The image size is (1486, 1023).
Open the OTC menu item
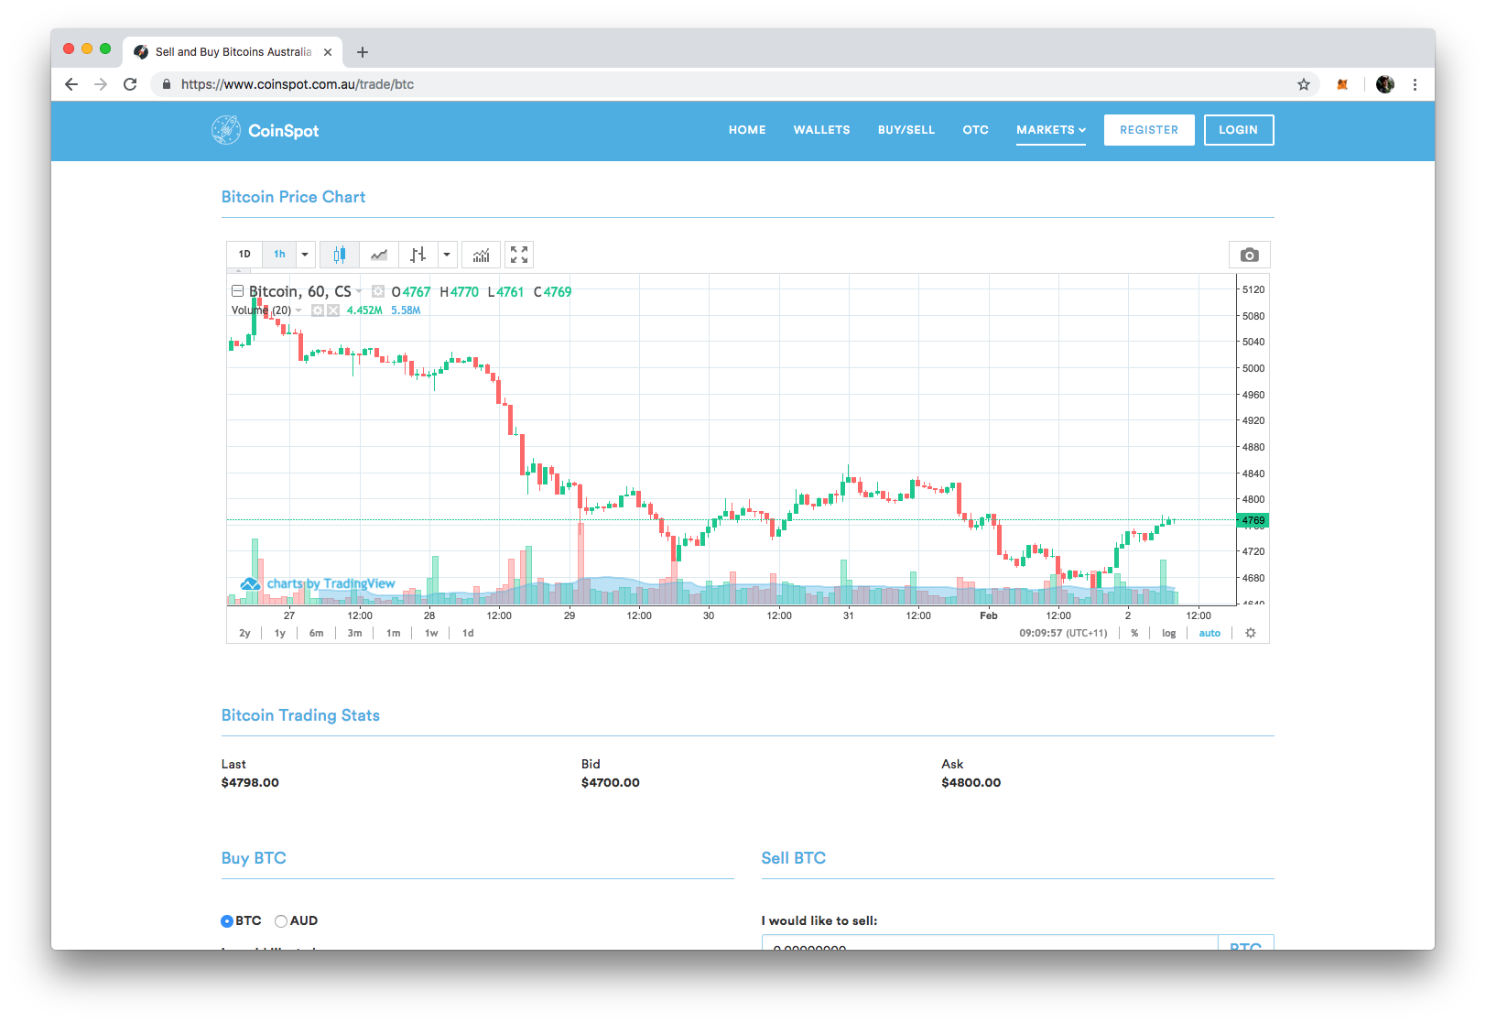976,130
